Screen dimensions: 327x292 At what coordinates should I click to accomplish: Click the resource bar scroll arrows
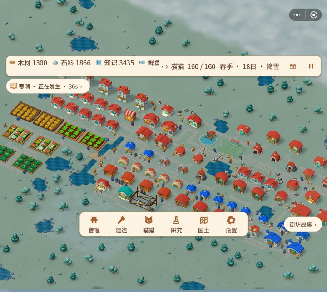(165, 67)
